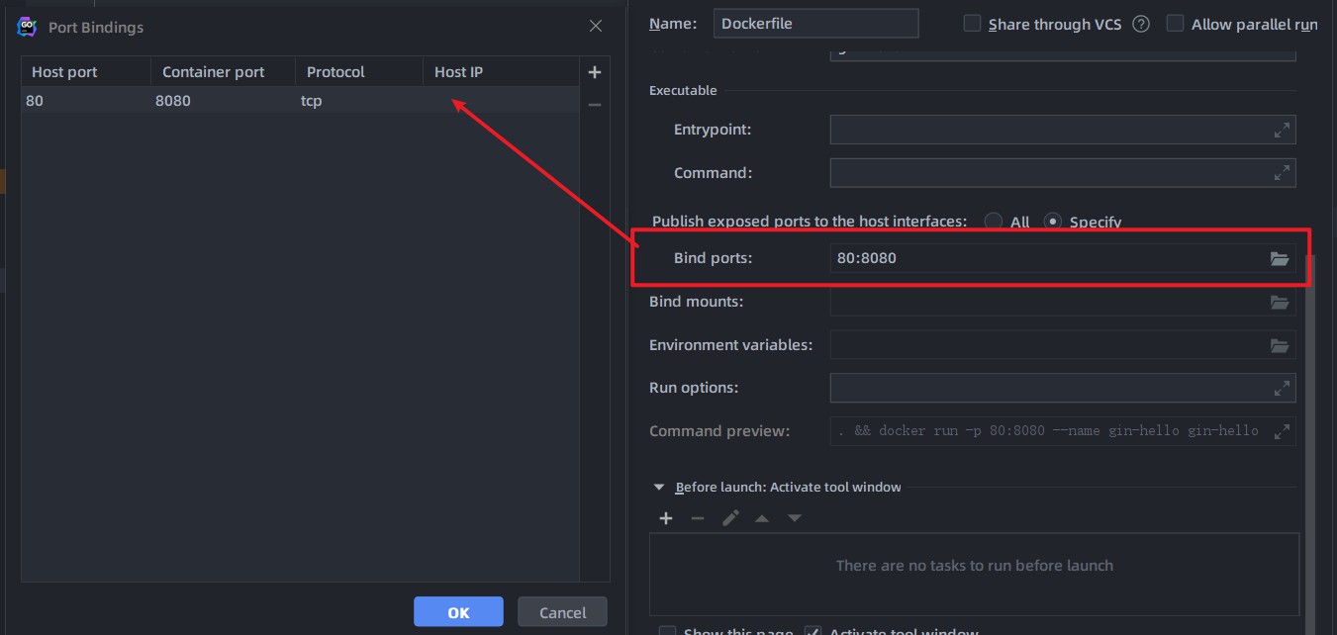This screenshot has height=635, width=1337.
Task: Open Environment variables browse icon
Action: (1280, 345)
